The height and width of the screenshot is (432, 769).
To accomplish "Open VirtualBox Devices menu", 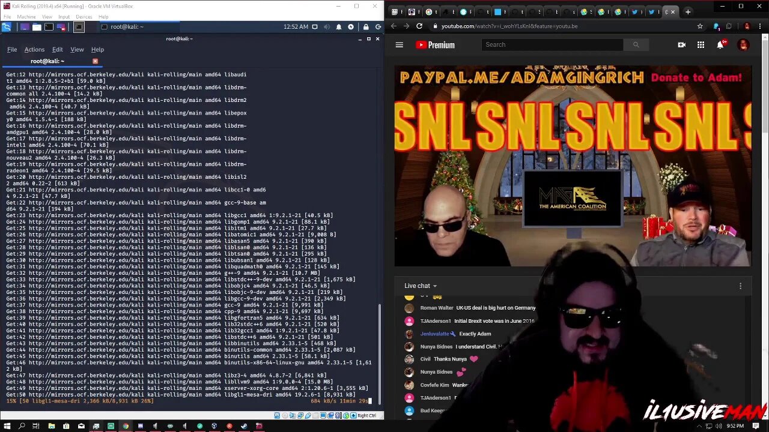I will point(84,17).
